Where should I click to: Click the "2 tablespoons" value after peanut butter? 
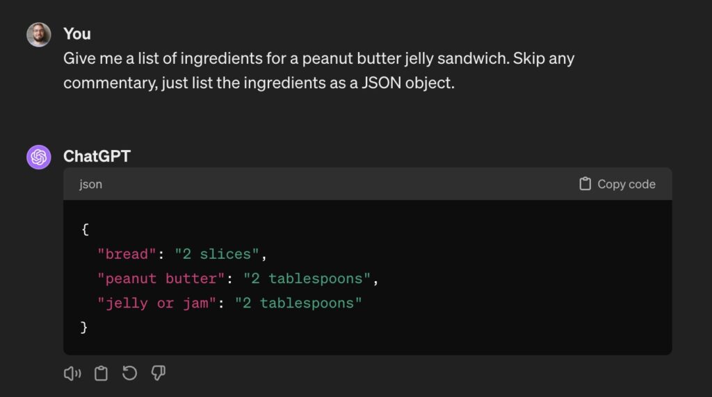307,278
